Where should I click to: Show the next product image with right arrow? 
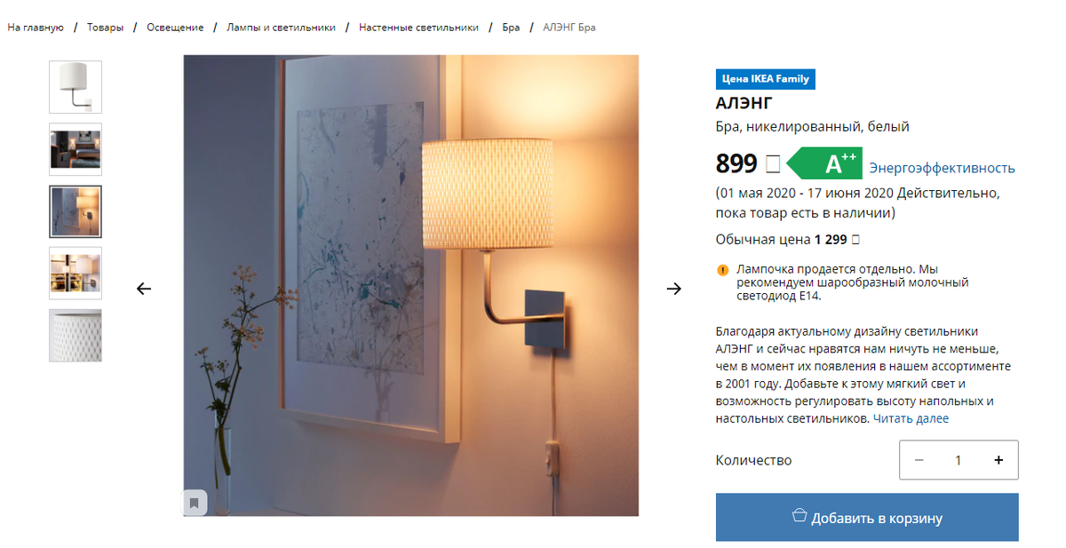point(674,289)
